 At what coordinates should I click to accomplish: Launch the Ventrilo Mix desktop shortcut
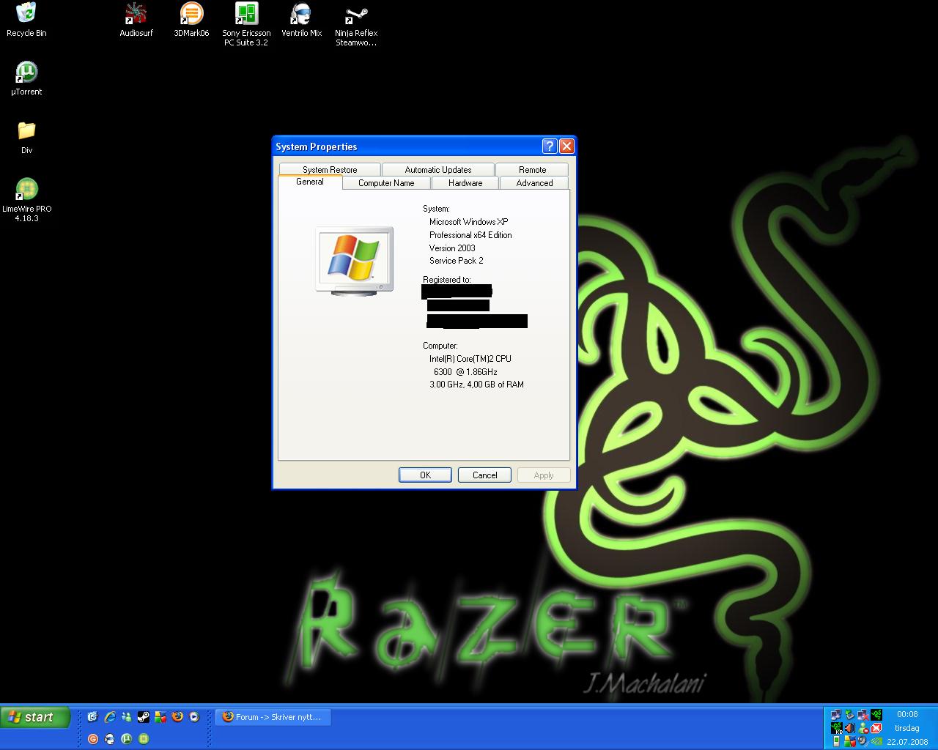click(301, 20)
